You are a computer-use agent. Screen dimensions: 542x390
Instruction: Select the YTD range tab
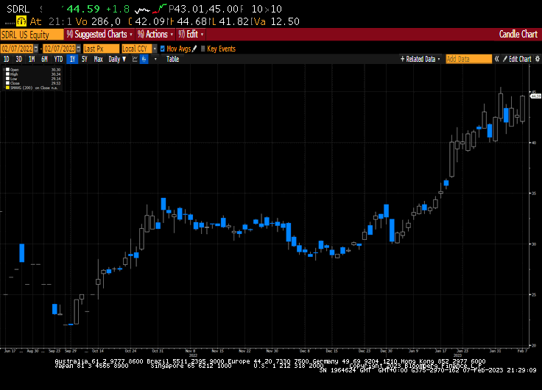tap(58, 59)
